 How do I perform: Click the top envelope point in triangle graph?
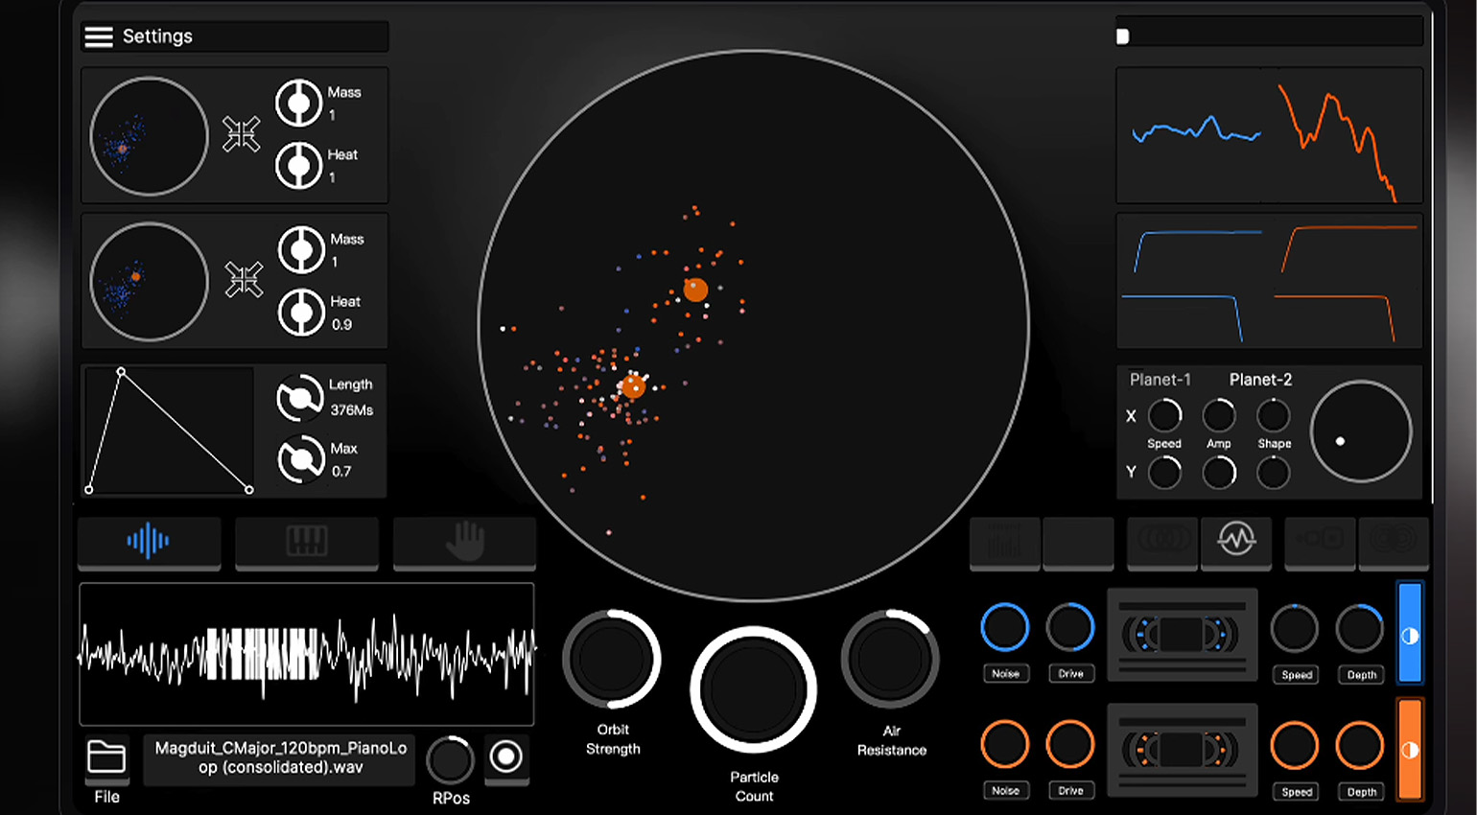click(x=121, y=371)
